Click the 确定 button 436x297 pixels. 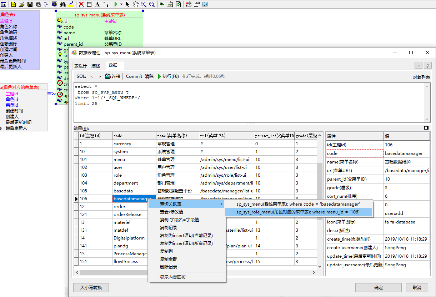(x=379, y=287)
